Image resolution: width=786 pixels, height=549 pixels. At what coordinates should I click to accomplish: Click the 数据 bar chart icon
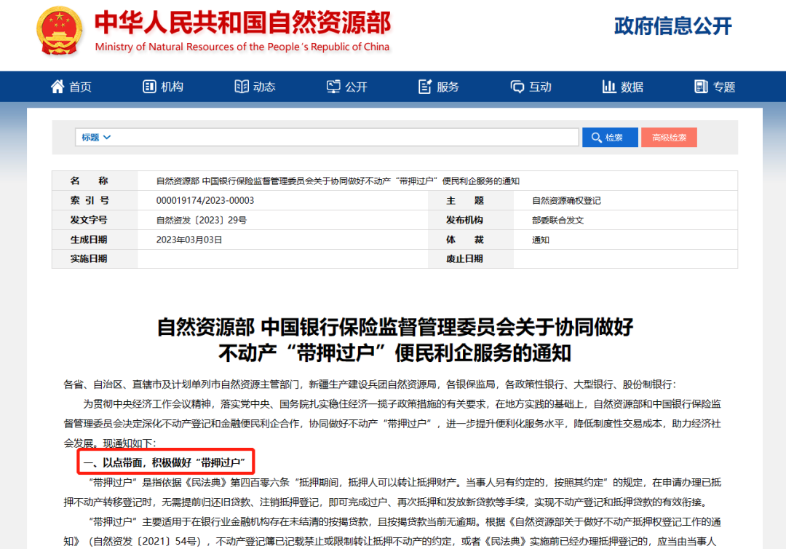click(x=610, y=87)
